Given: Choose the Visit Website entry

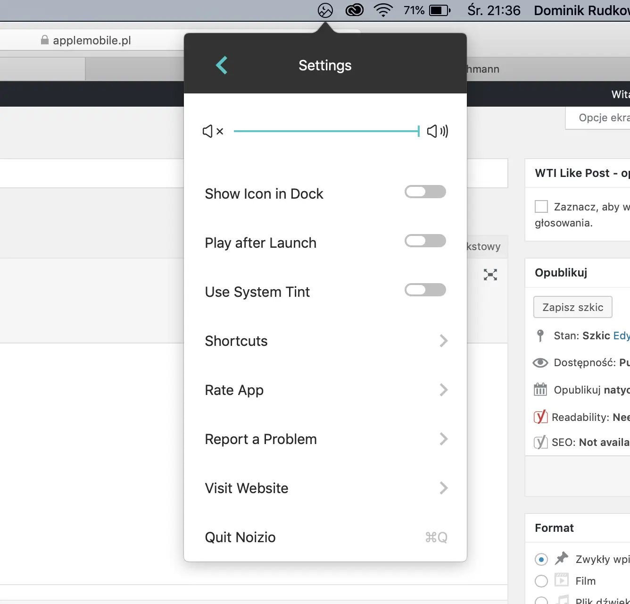Looking at the screenshot, I should click(x=247, y=488).
